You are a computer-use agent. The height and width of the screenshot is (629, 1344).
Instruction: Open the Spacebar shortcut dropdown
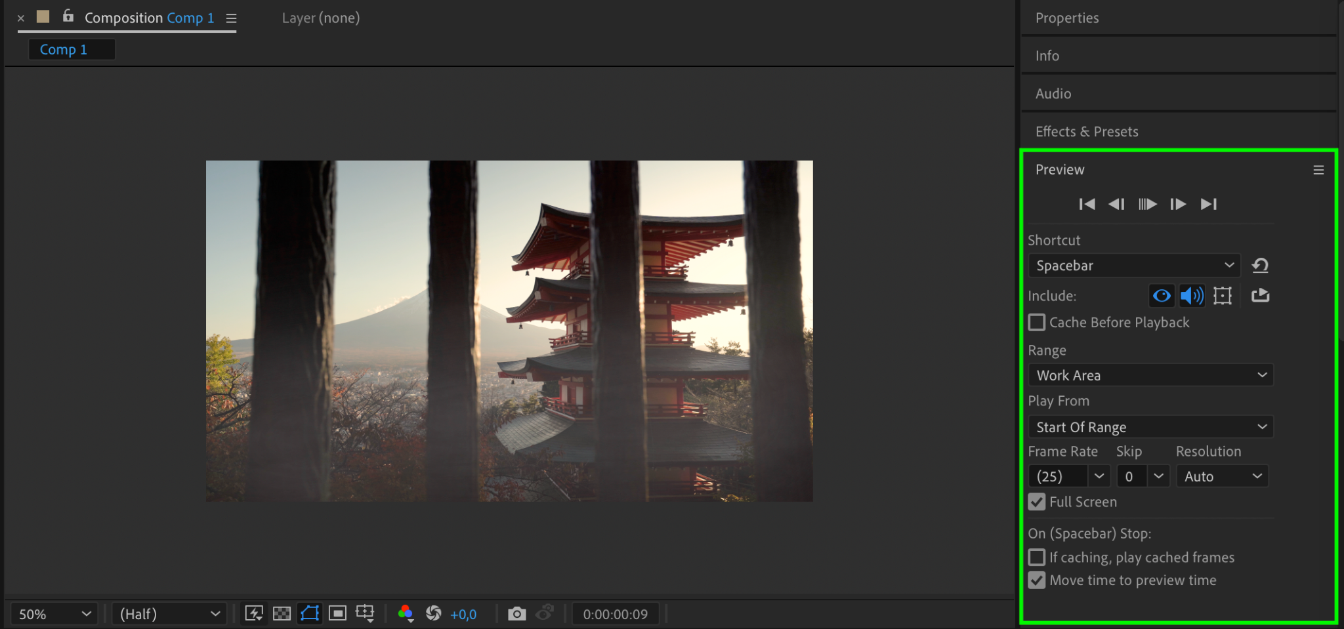tap(1134, 266)
